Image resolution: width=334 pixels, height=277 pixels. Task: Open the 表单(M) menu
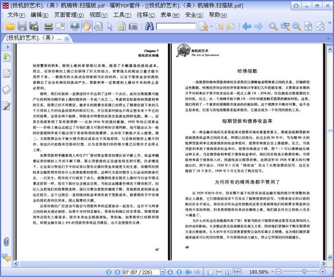[x=170, y=15]
